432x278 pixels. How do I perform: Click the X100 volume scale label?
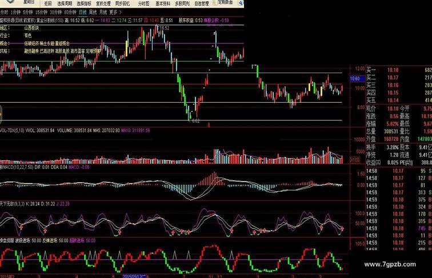coord(355,160)
